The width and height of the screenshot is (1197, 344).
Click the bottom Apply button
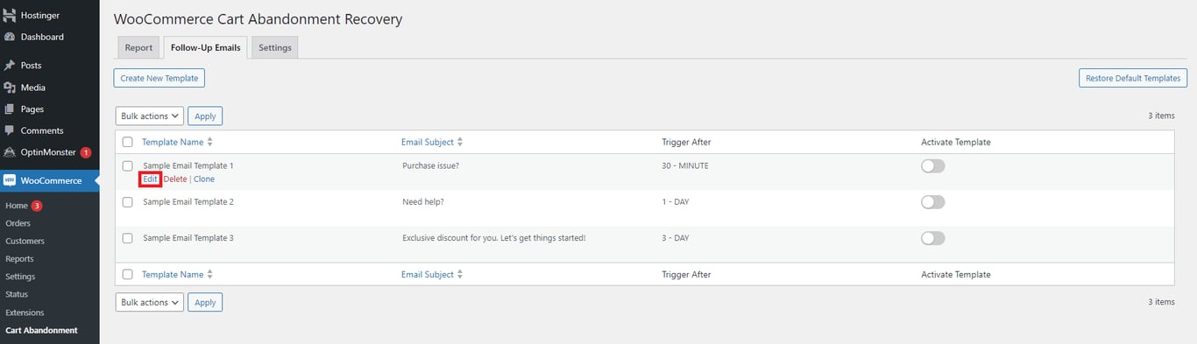(x=205, y=302)
